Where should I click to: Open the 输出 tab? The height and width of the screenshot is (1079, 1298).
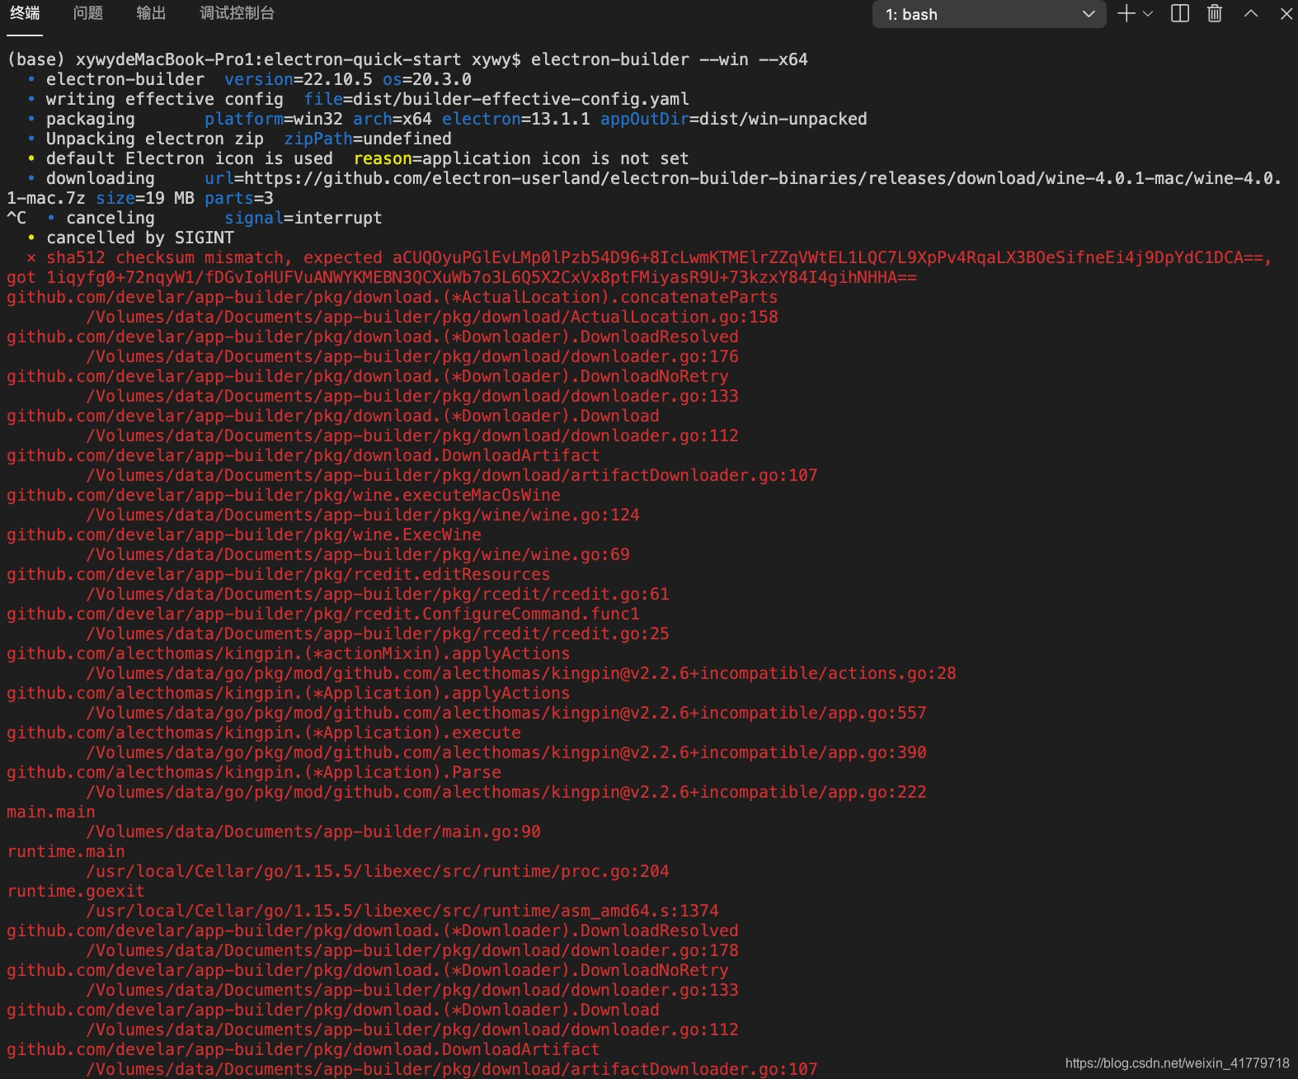(151, 13)
